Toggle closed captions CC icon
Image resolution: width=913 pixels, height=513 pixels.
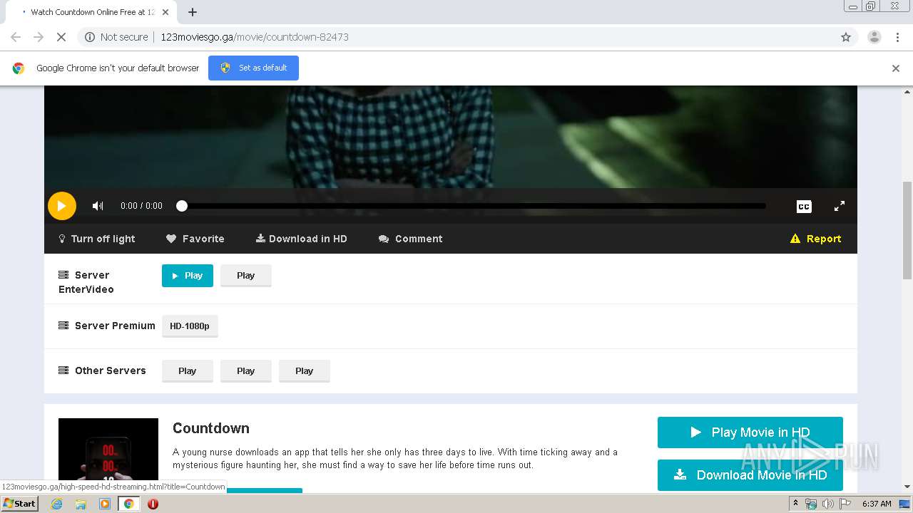(x=804, y=206)
